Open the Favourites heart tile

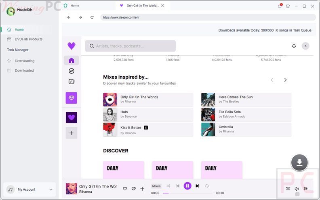click(72, 117)
